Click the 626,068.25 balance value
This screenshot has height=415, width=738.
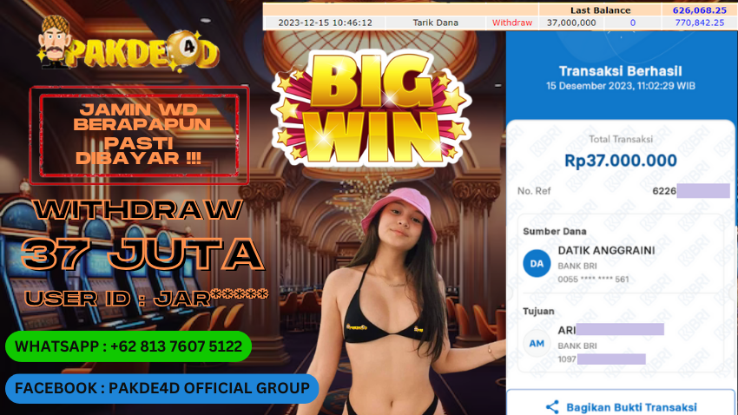tap(700, 10)
